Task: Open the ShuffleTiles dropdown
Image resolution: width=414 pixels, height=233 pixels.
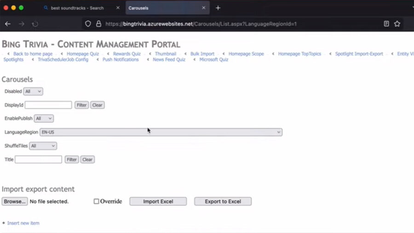Action: tap(43, 146)
